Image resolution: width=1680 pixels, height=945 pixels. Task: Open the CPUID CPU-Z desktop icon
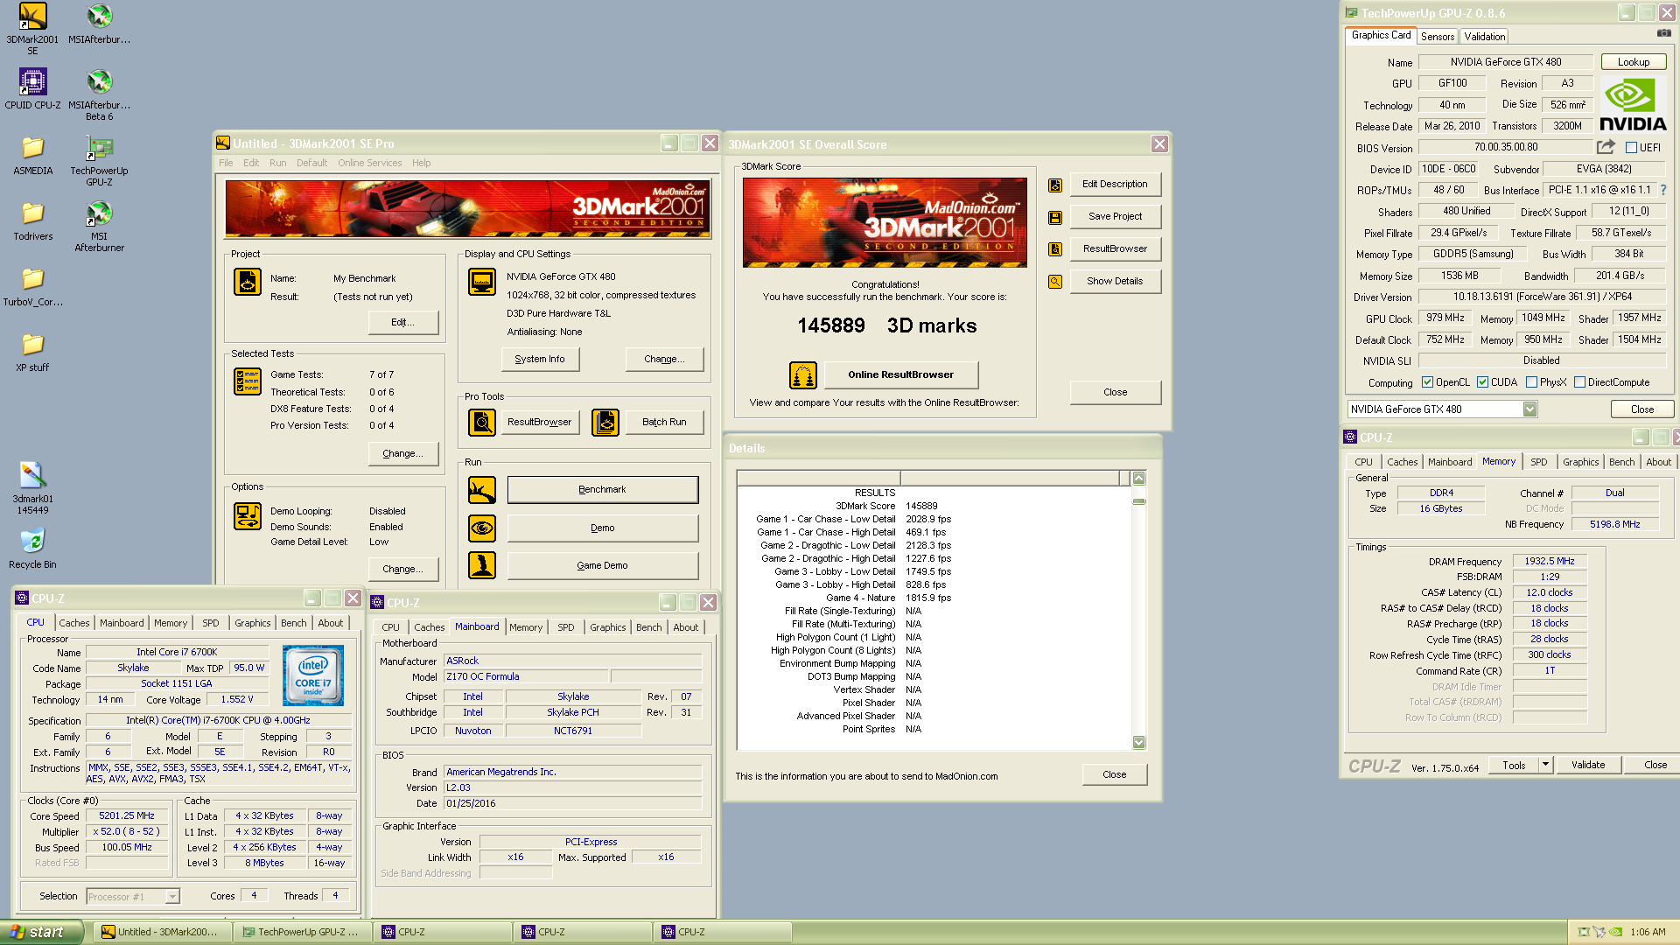(x=32, y=89)
